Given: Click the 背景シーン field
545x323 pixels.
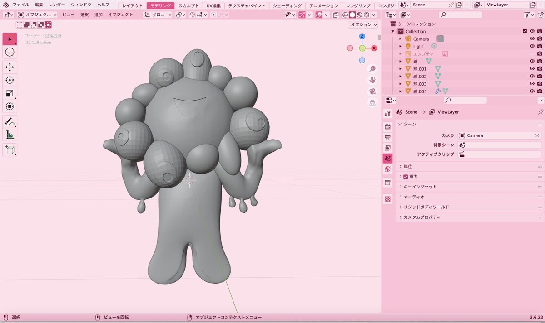Looking at the screenshot, I should [x=500, y=145].
